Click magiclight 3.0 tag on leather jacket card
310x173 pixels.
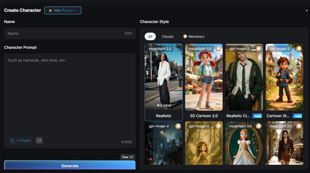(x=281, y=126)
